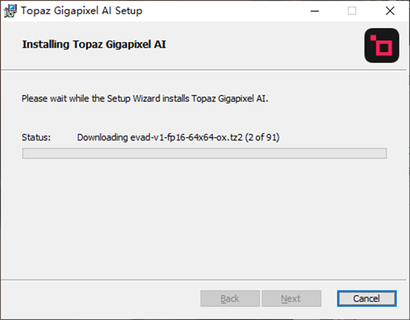
Task: Click the "Installing Topaz Gigapixel AI" heading
Action: coord(94,45)
